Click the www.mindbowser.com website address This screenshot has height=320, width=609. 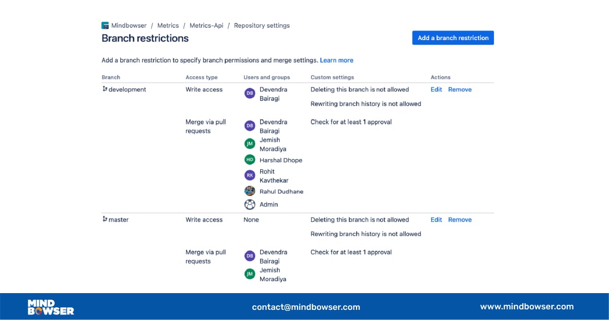(526, 306)
